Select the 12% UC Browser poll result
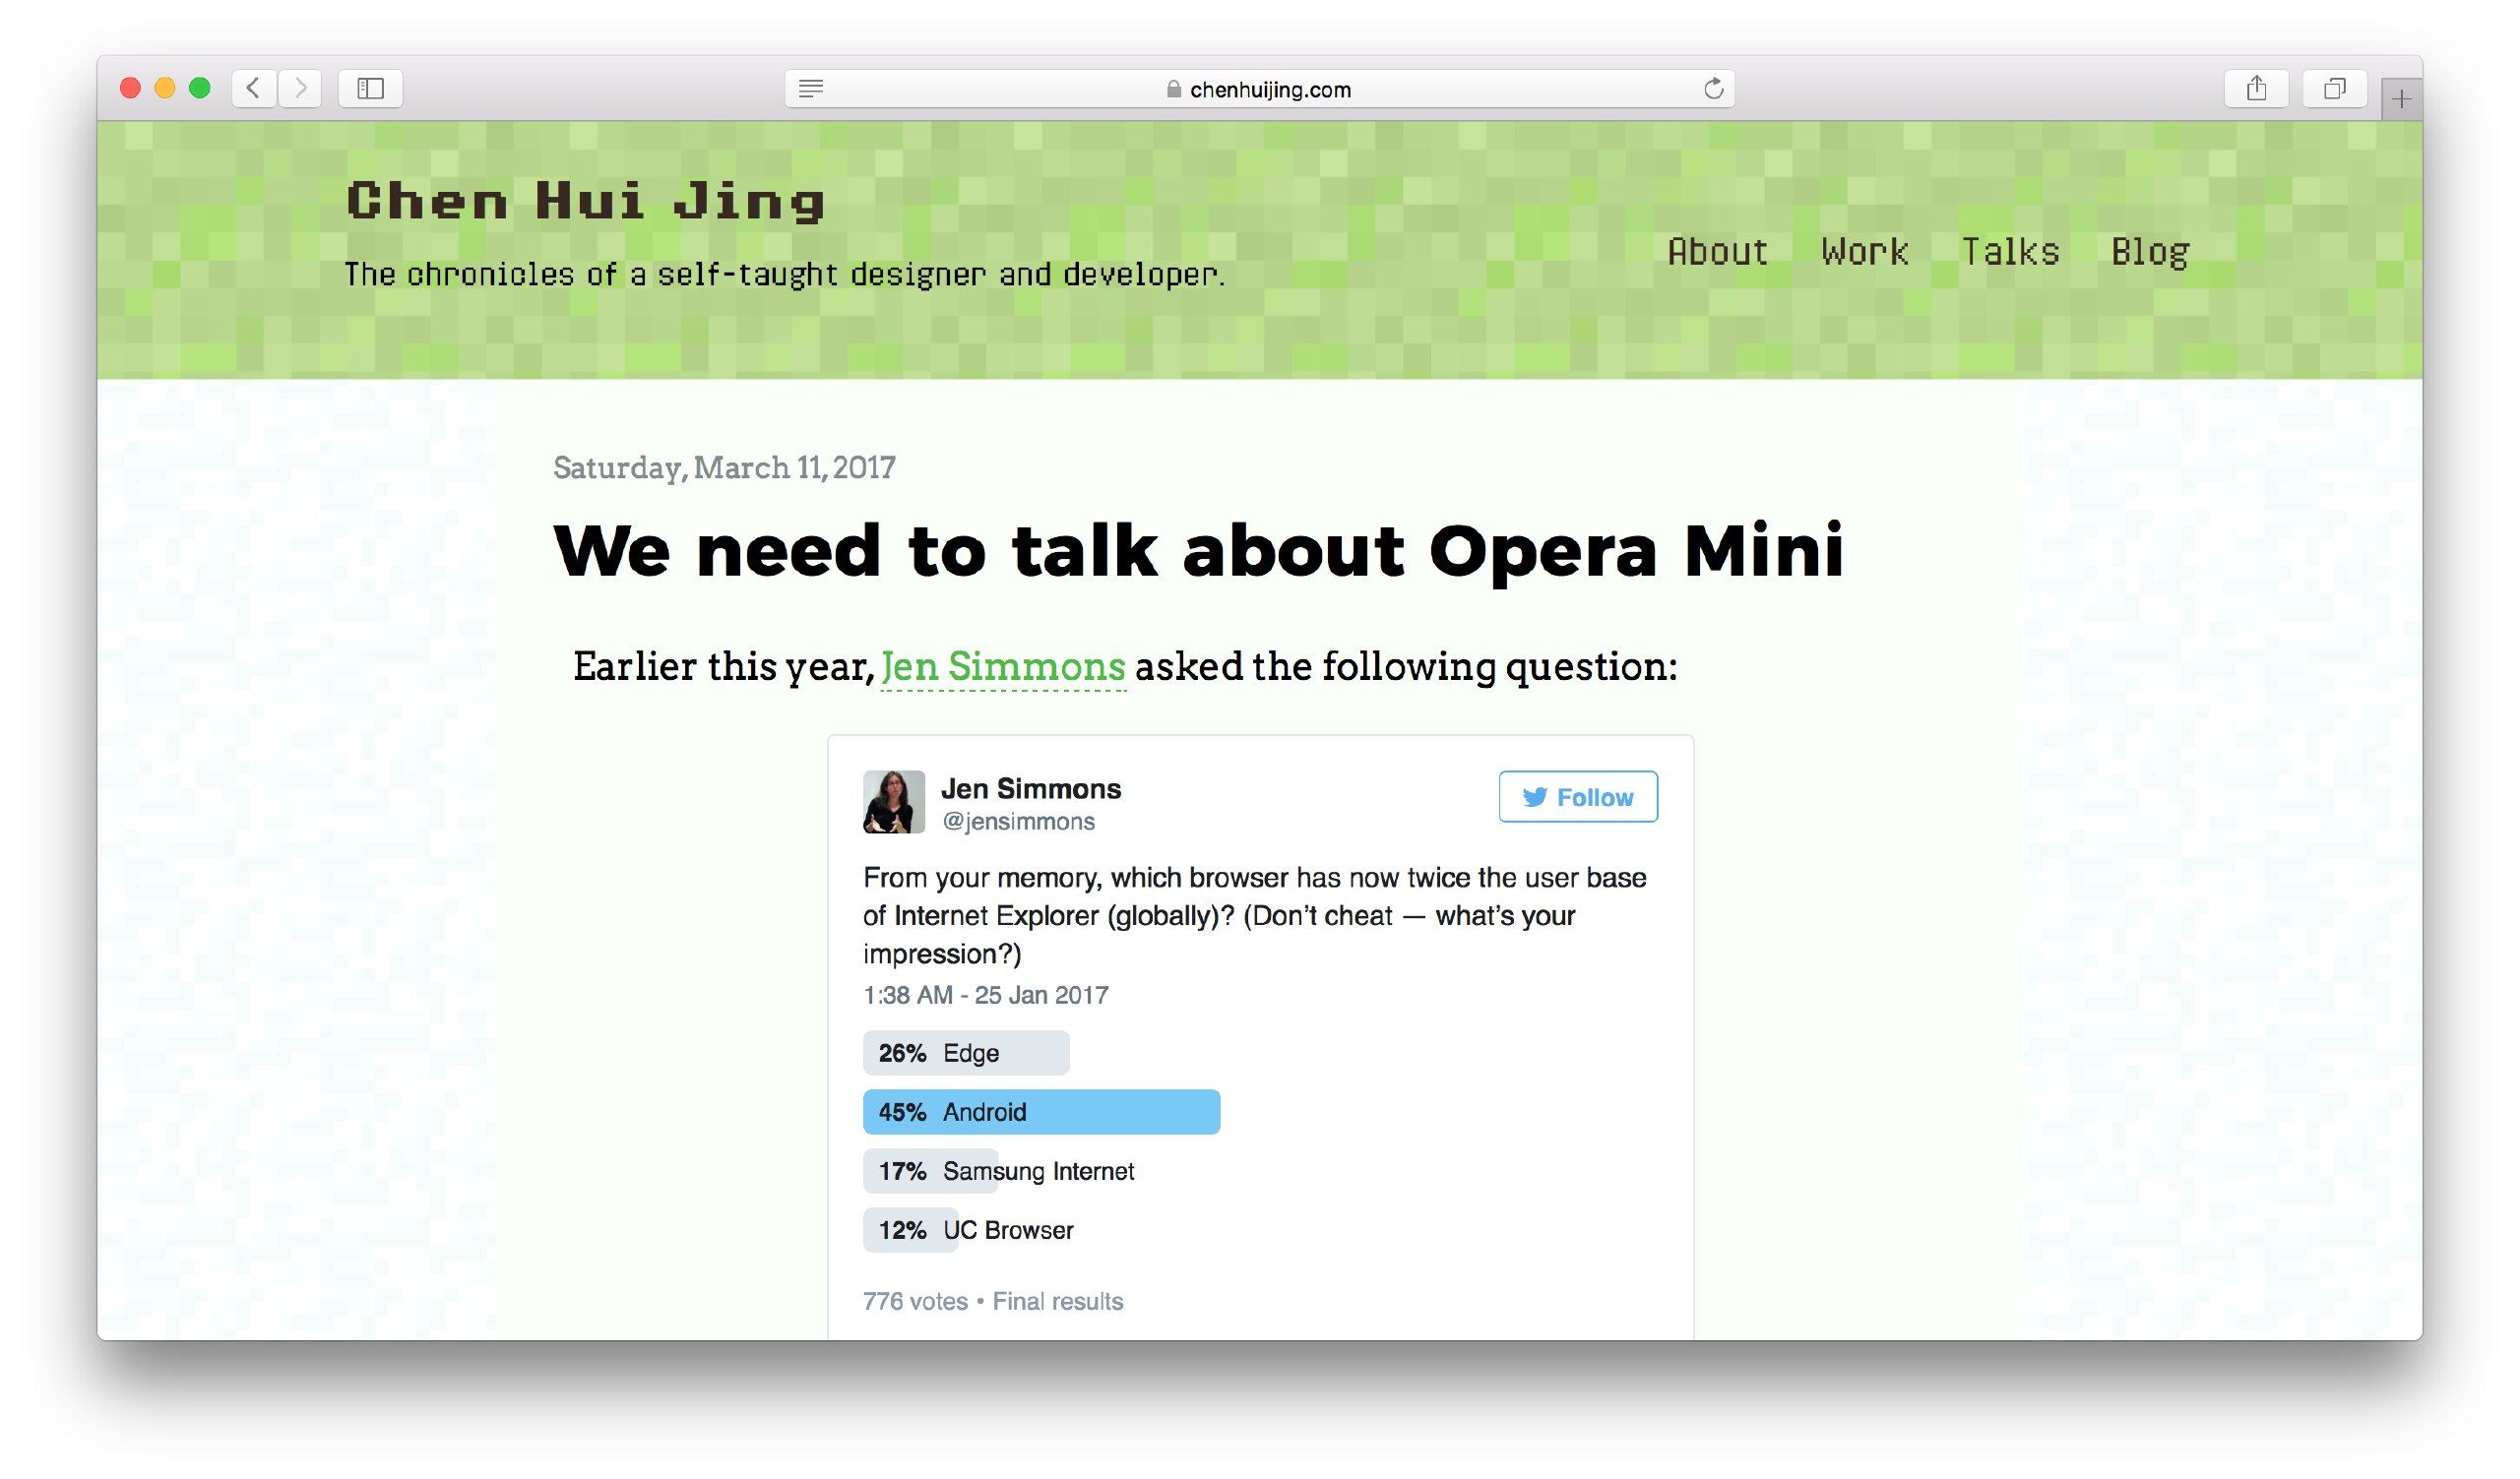Image resolution: width=2520 pixels, height=1479 pixels. (x=969, y=1230)
